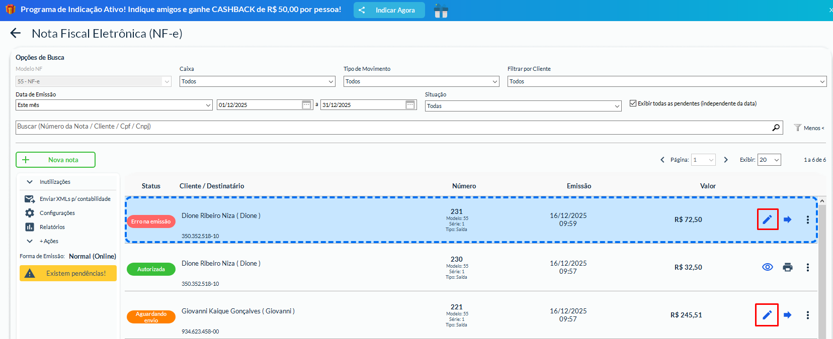Open Configurações in the side menu
The image size is (833, 339).
tap(57, 213)
